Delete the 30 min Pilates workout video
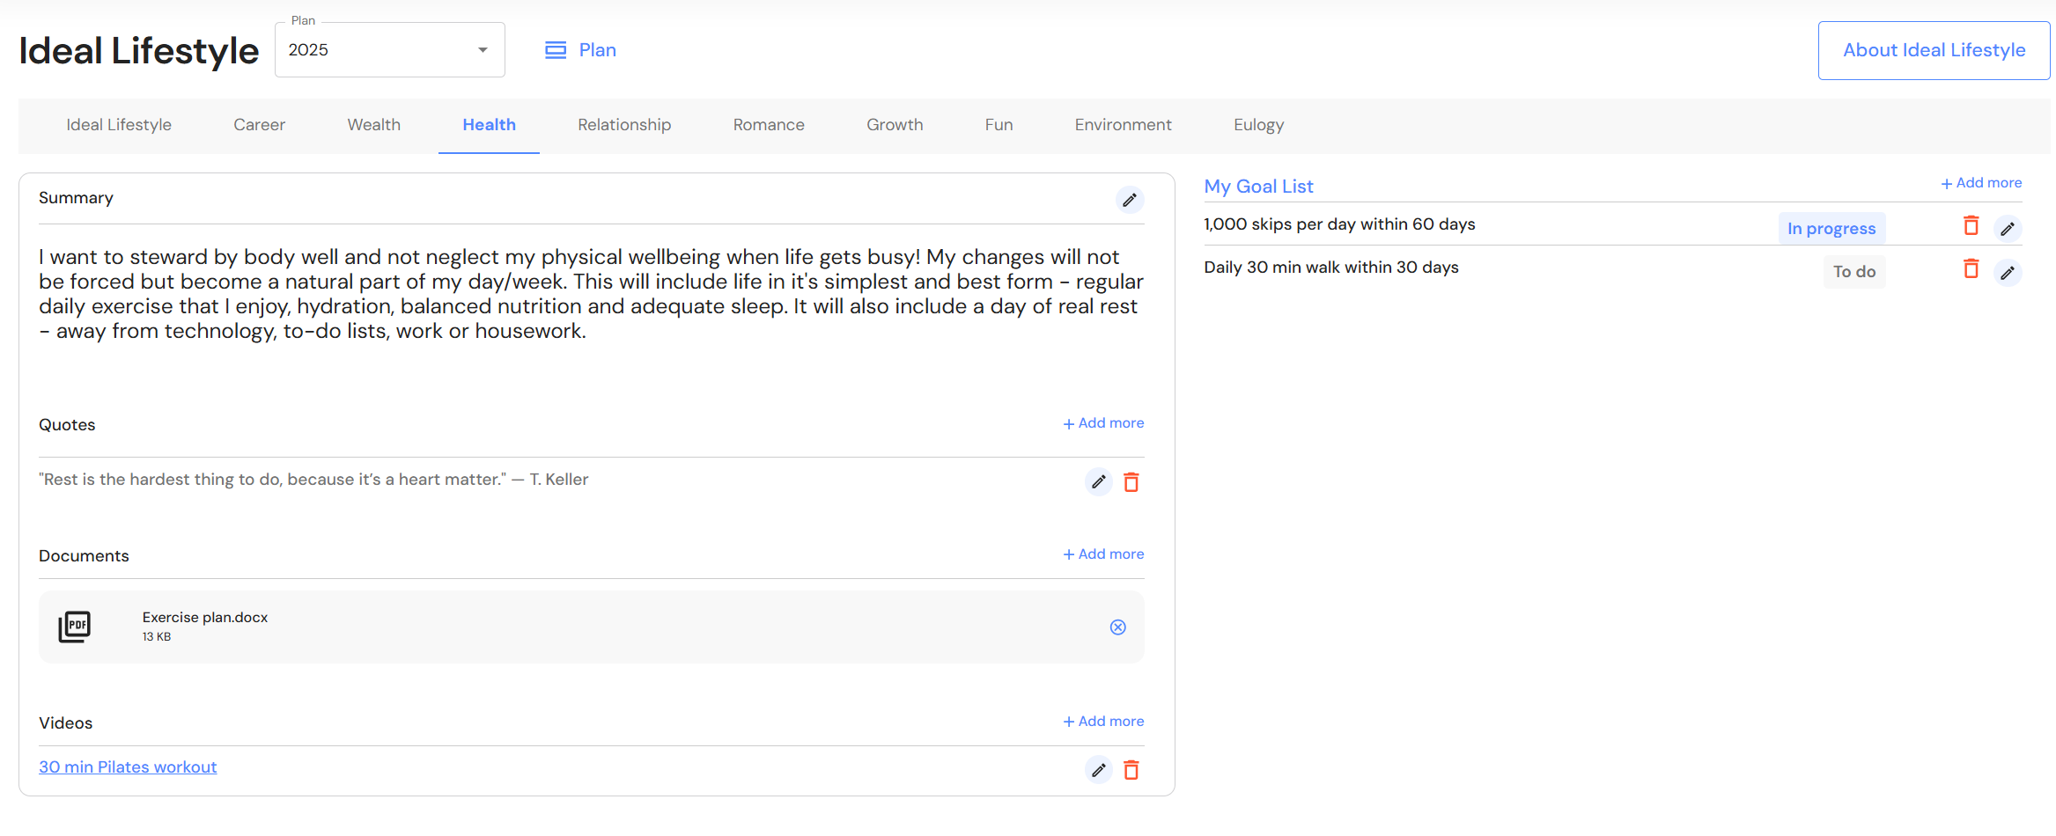This screenshot has width=2056, height=836. tap(1131, 771)
